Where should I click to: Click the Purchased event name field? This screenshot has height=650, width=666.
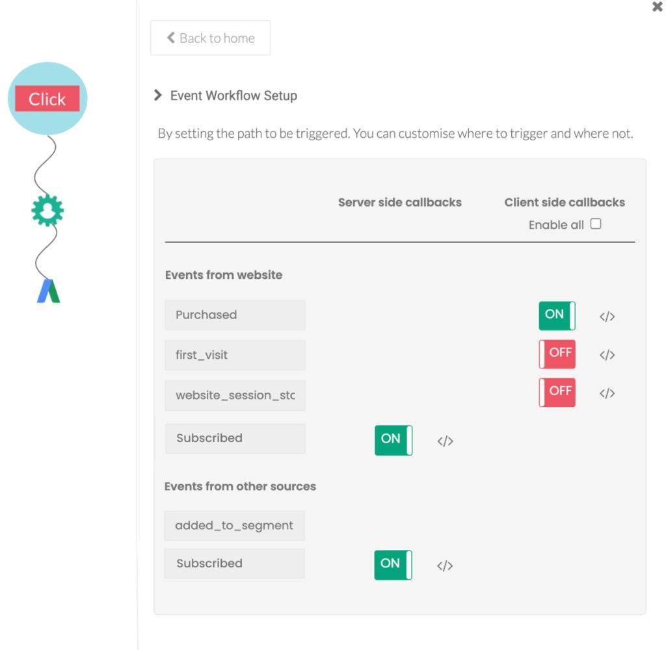click(x=235, y=315)
